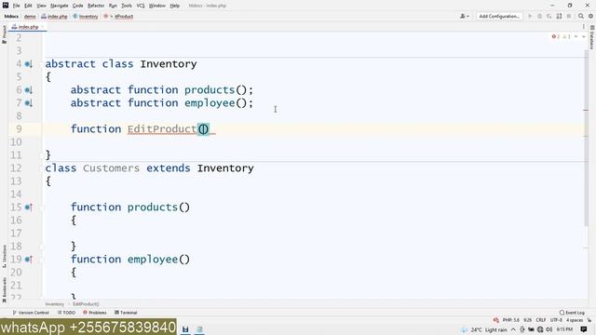Screen dimensions: 596x335
Task: Click the EditProduct function name on line 9
Action: (162, 129)
